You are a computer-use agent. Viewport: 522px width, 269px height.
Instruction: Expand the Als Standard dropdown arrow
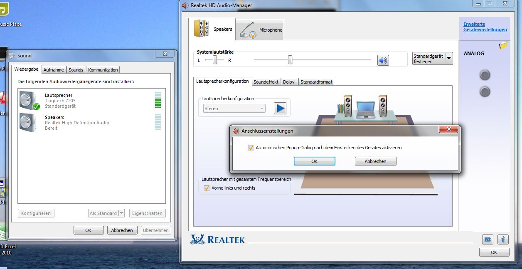[x=121, y=213]
